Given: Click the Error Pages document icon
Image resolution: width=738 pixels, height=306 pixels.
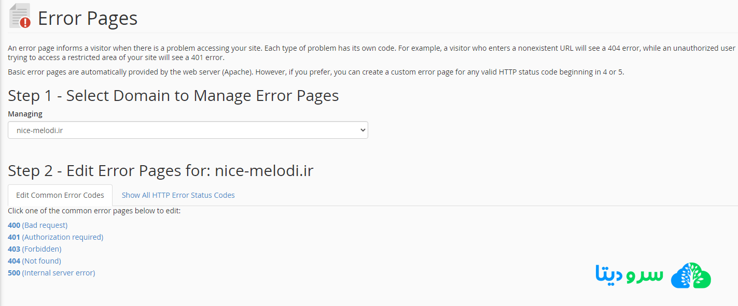Looking at the screenshot, I should (19, 14).
